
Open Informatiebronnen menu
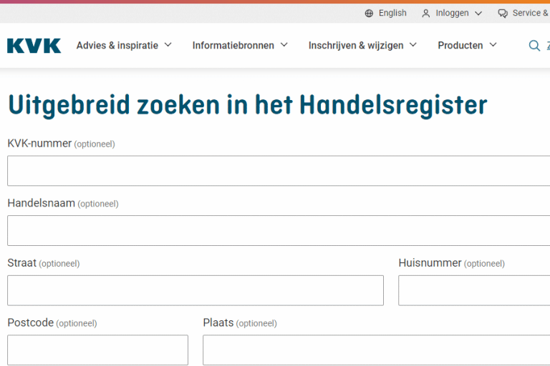(x=233, y=45)
